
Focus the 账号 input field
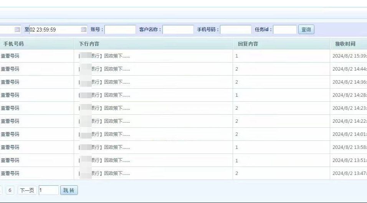tap(120, 30)
